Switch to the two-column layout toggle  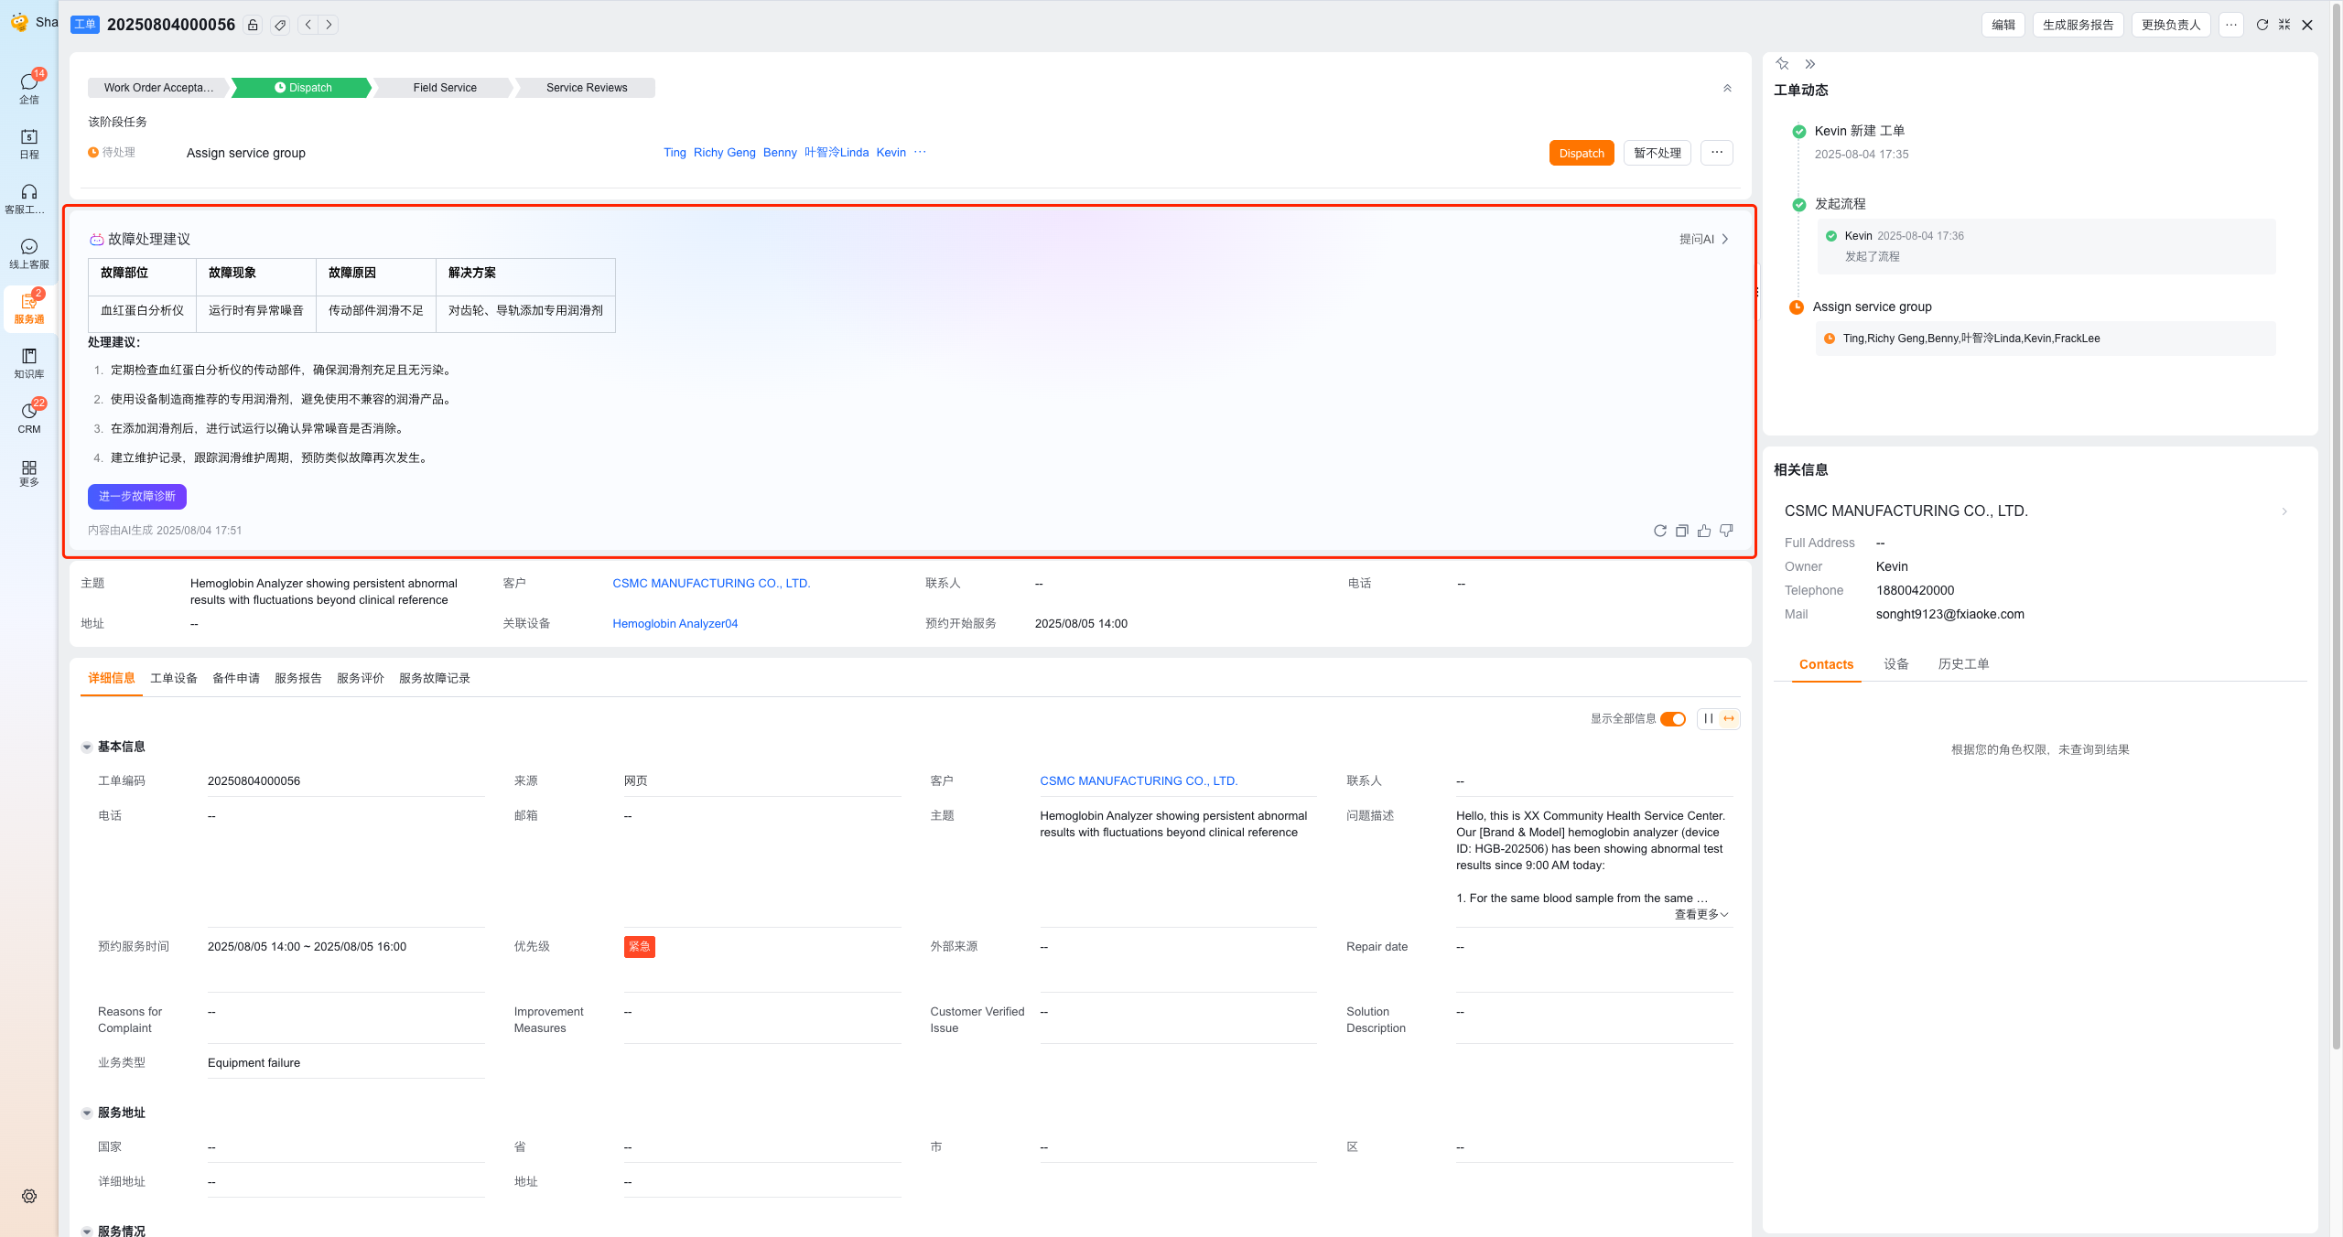click(x=1708, y=719)
